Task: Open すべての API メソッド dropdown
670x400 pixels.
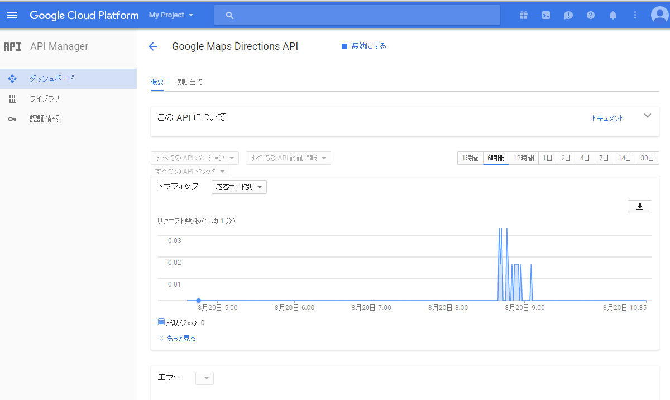Action: pyautogui.click(x=190, y=172)
